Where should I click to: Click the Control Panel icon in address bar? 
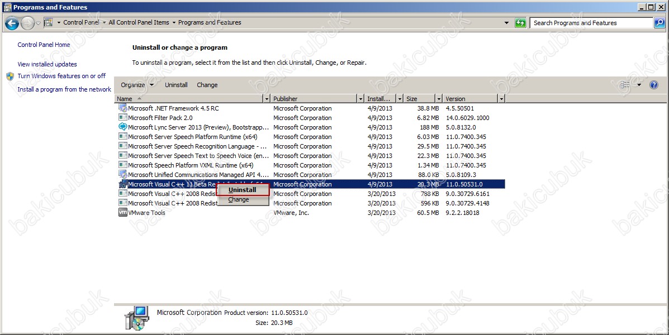coord(49,22)
